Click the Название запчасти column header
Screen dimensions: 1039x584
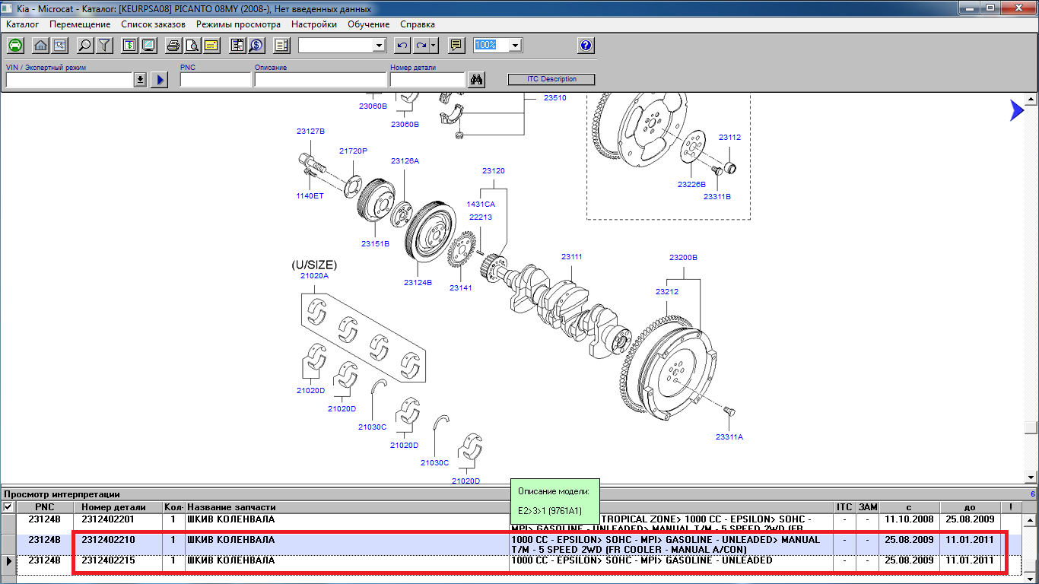click(x=347, y=507)
